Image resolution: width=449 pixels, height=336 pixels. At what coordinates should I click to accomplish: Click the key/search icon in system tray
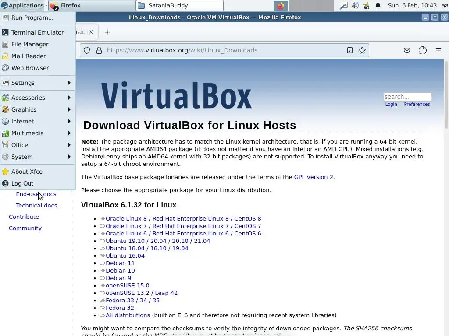pyautogui.click(x=343, y=5)
